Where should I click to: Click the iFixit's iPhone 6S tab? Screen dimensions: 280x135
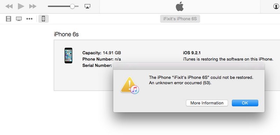point(180,19)
